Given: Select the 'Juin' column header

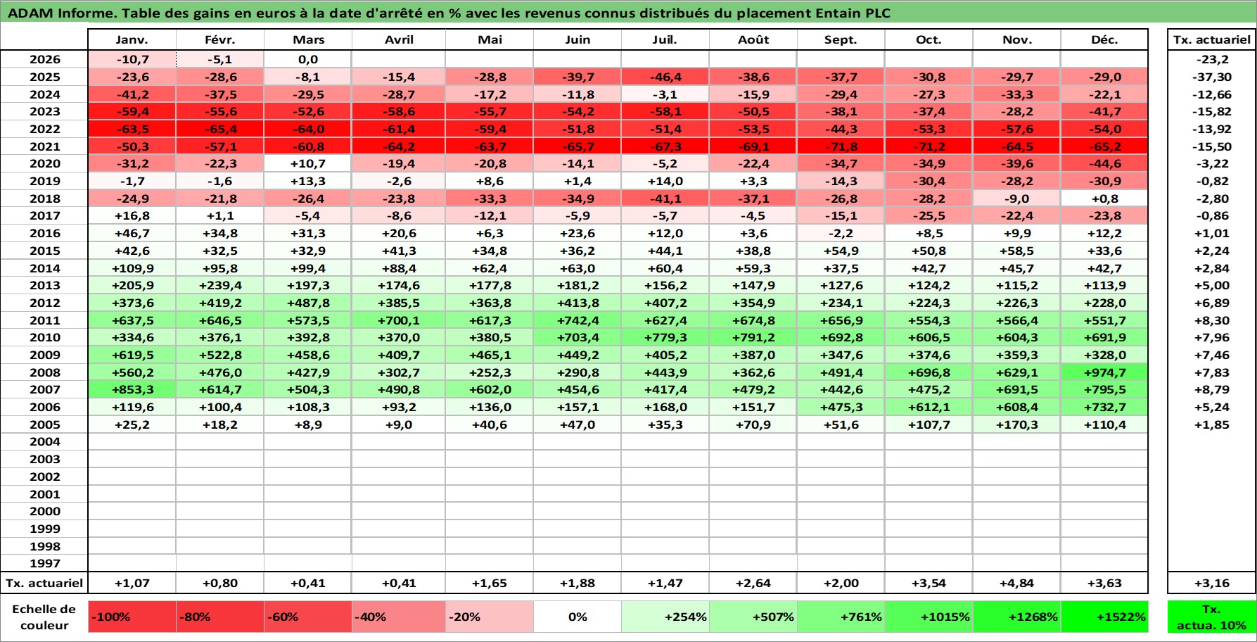Looking at the screenshot, I should 578,39.
